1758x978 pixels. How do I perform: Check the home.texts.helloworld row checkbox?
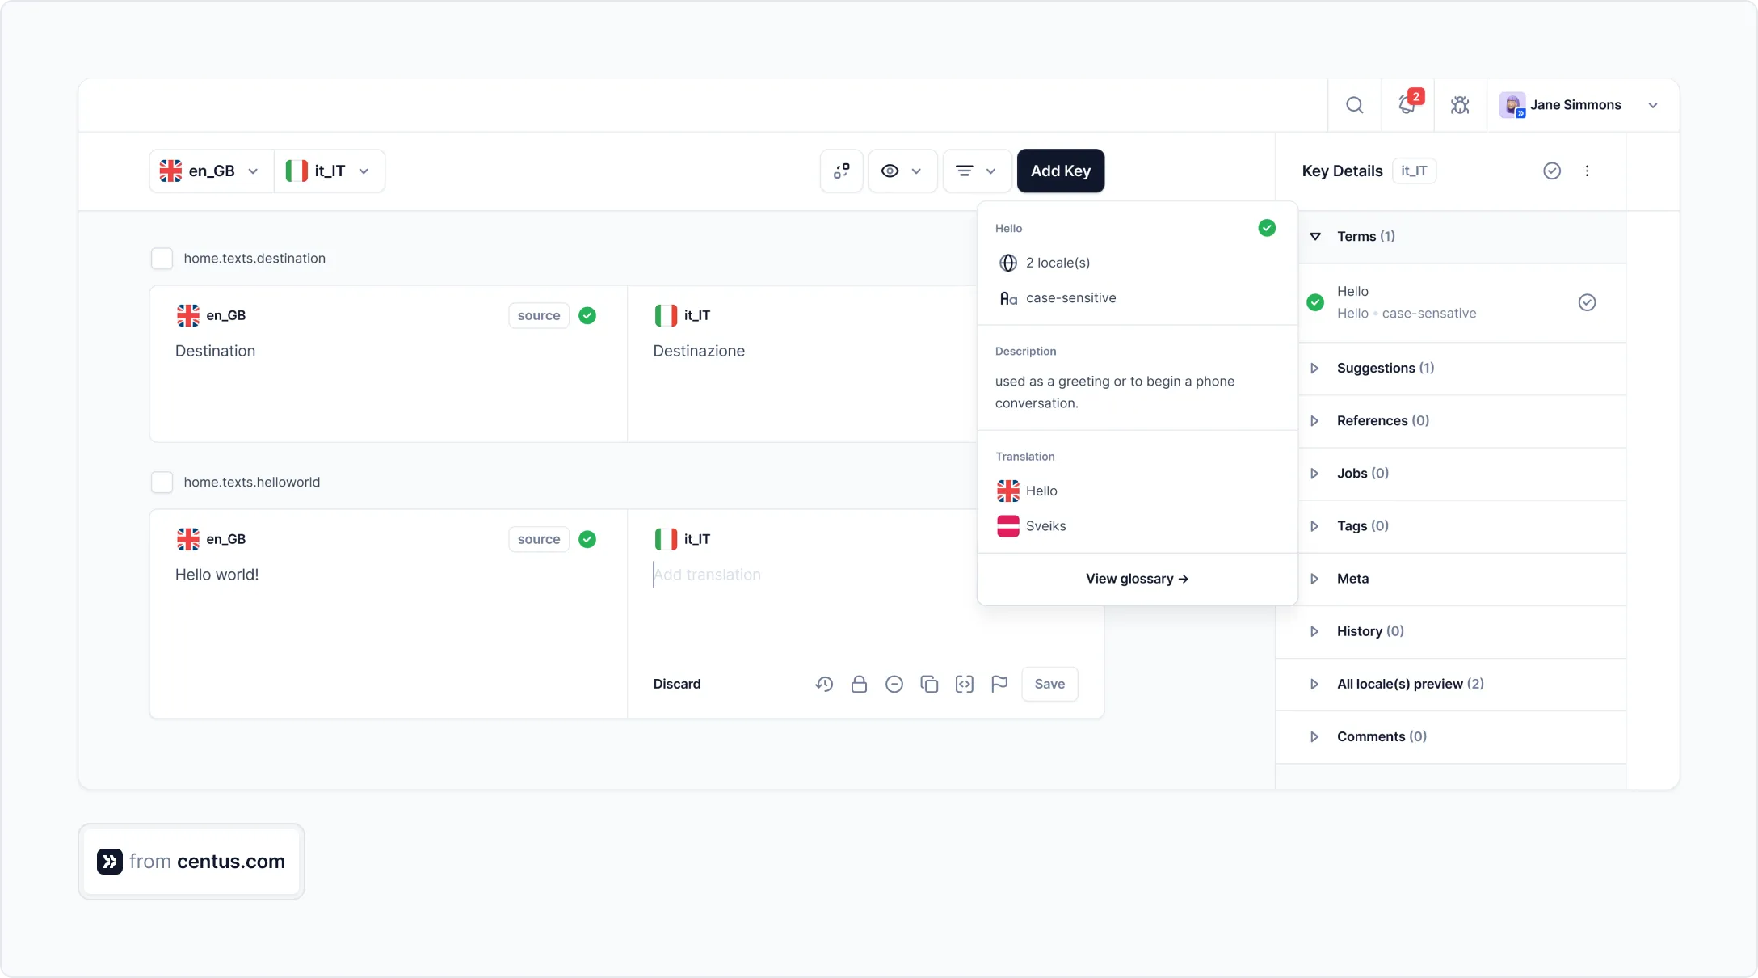pyautogui.click(x=162, y=482)
